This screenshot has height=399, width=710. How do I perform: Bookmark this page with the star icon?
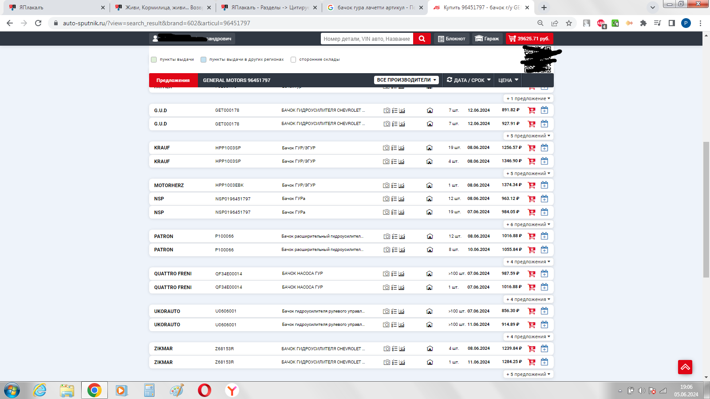[x=569, y=23]
